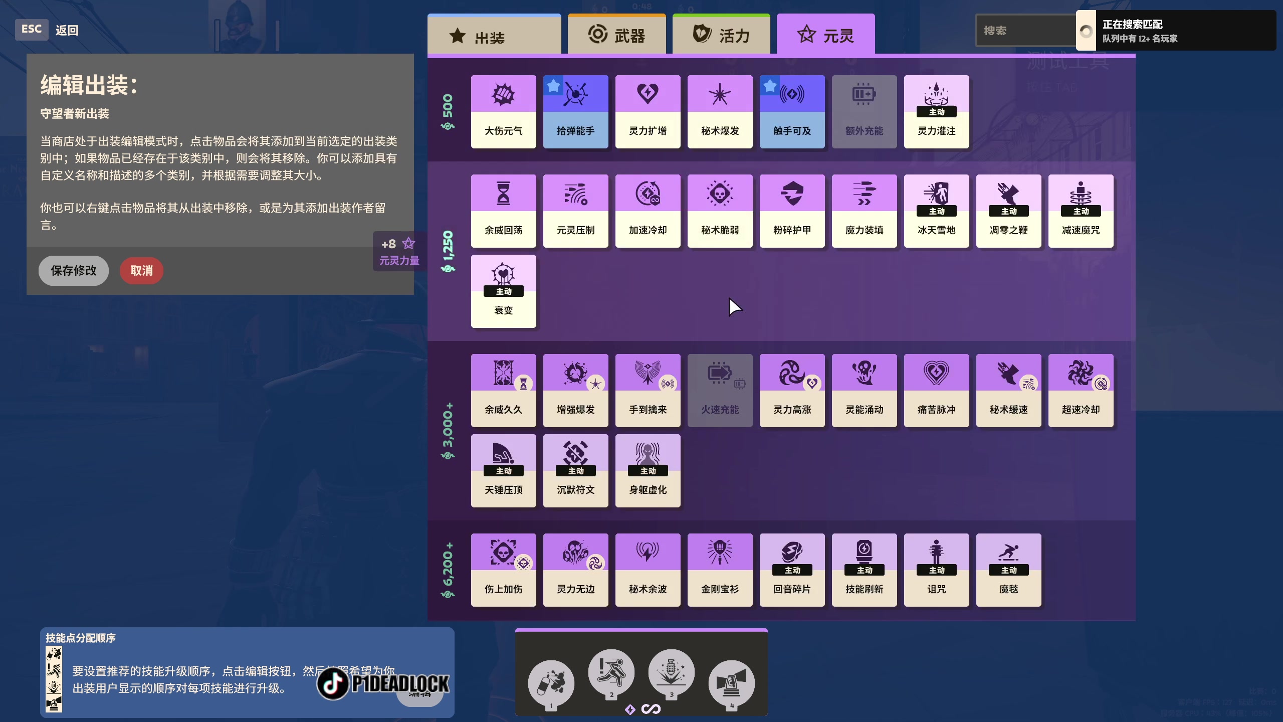This screenshot has width=1283, height=722.
Task: Select the 诅咒 active item
Action: point(936,570)
